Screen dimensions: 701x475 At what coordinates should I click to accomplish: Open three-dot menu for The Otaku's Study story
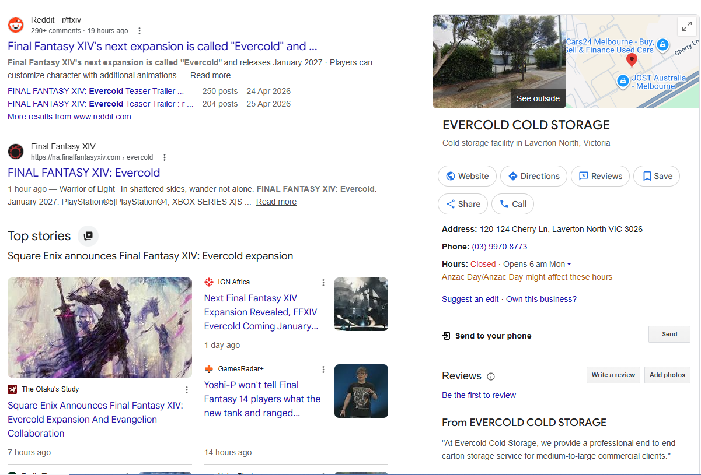coord(187,390)
